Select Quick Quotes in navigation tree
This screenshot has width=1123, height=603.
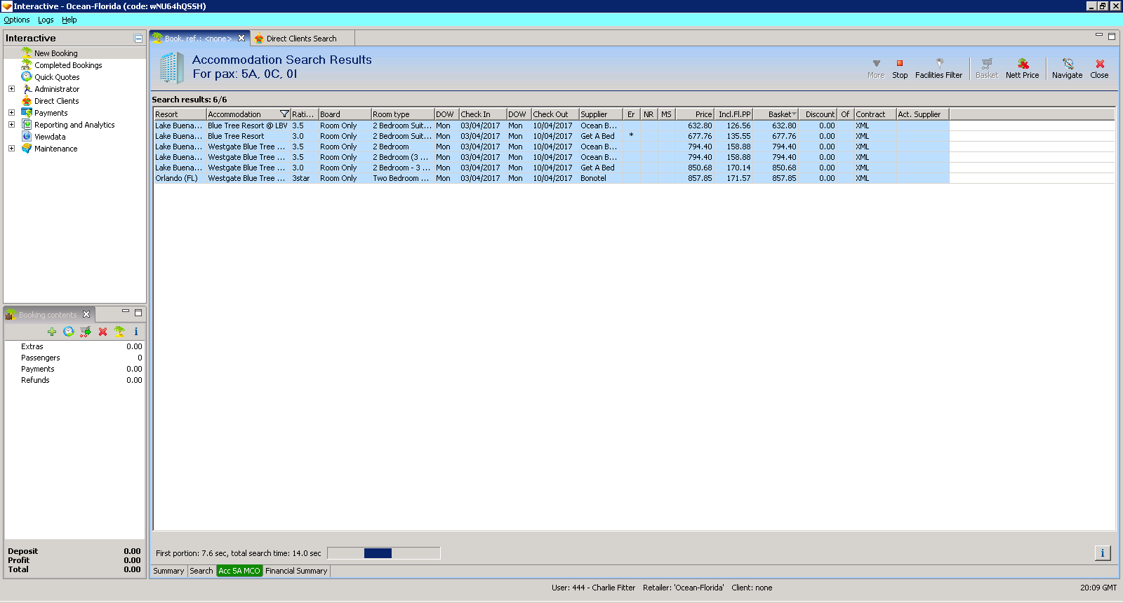coord(57,77)
